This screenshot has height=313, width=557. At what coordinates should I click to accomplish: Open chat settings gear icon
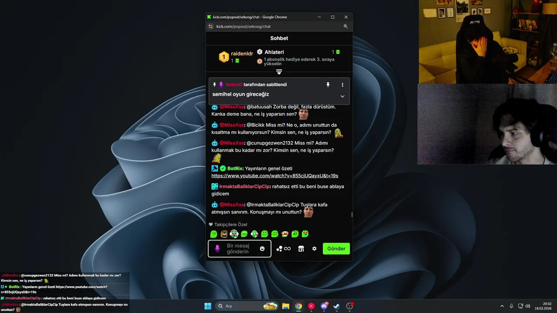314,249
